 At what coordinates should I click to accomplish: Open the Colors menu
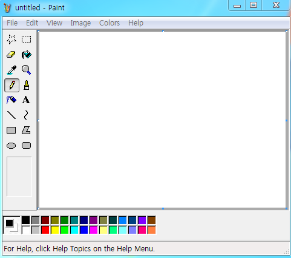110,23
